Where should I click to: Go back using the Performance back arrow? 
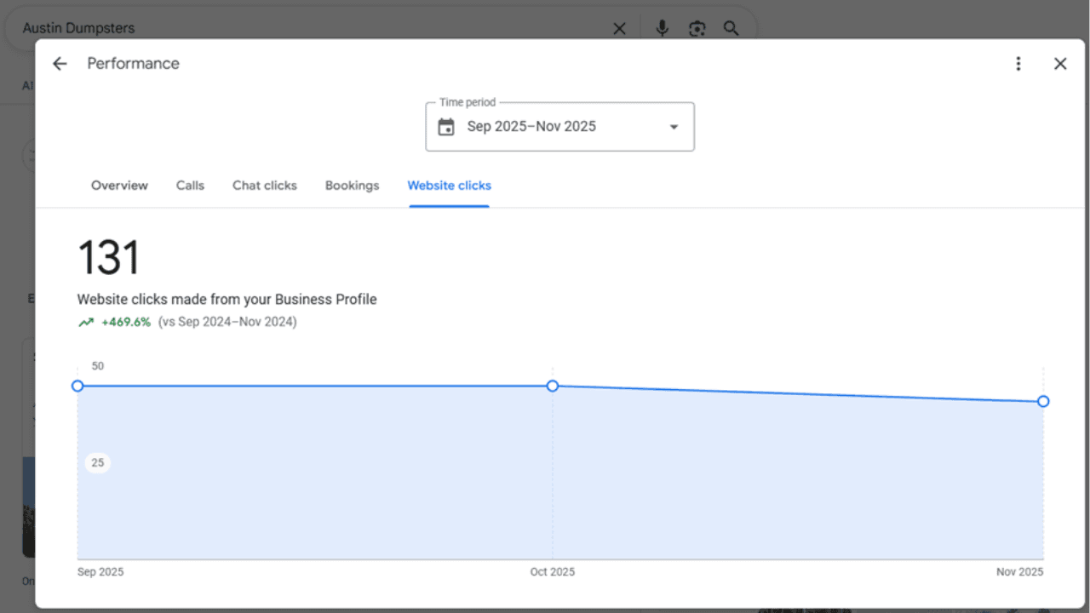pyautogui.click(x=60, y=64)
